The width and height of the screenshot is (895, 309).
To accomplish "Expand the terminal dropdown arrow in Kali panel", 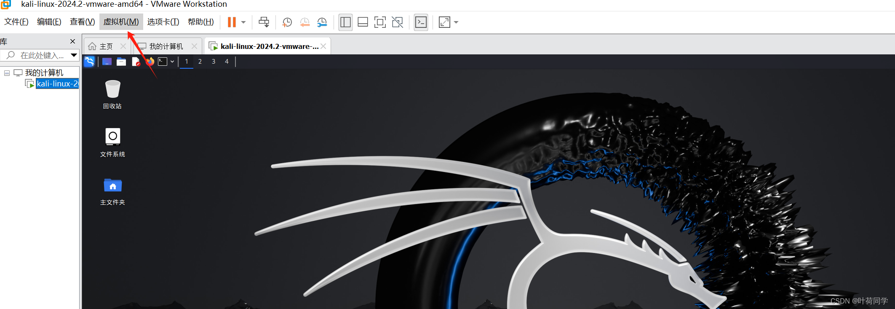I will (x=172, y=62).
